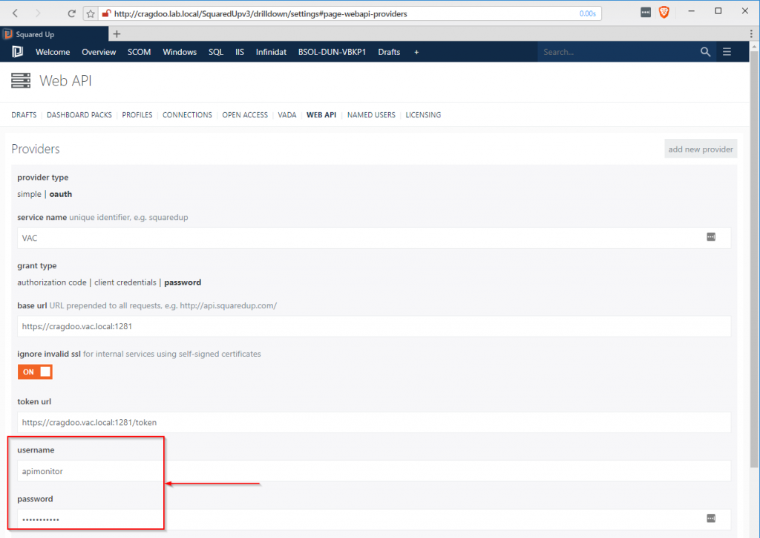760x538 pixels.
Task: Open the password manager extension icon
Action: (646, 13)
